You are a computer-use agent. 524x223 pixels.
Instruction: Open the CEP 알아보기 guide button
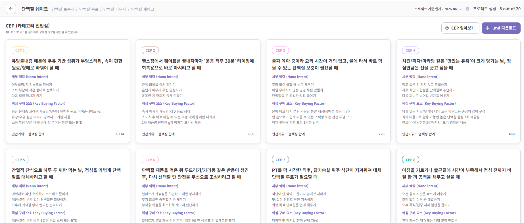(460, 28)
